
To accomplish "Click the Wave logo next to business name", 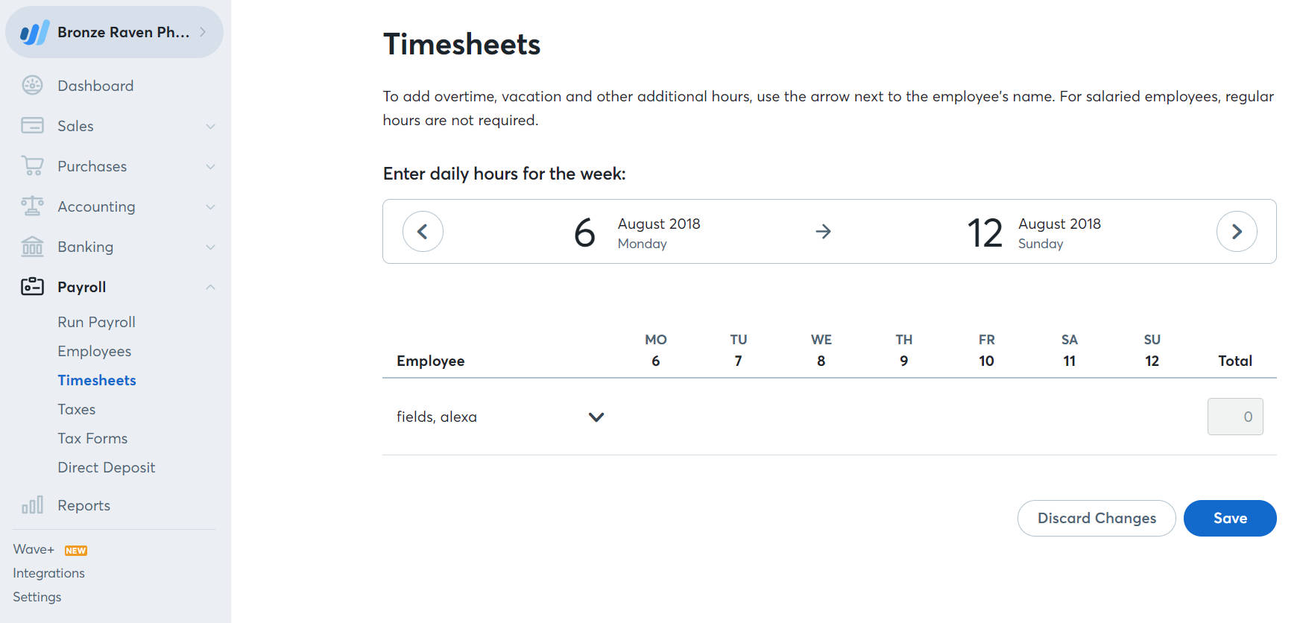I will pos(33,31).
